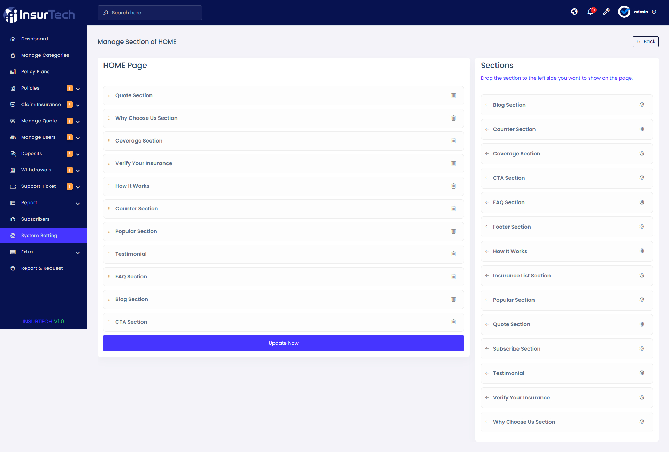Screen dimensions: 669x452
Task: Open the notification bell icon
Action: coord(590,12)
